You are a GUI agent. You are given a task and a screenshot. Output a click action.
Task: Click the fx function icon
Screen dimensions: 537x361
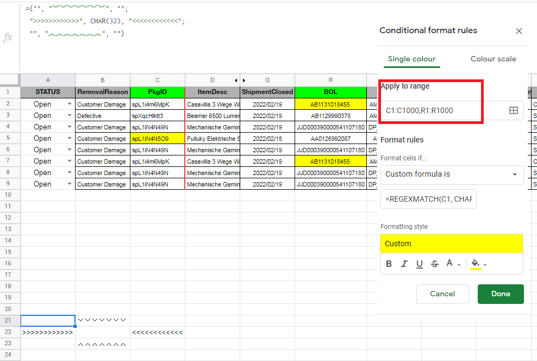[x=8, y=37]
